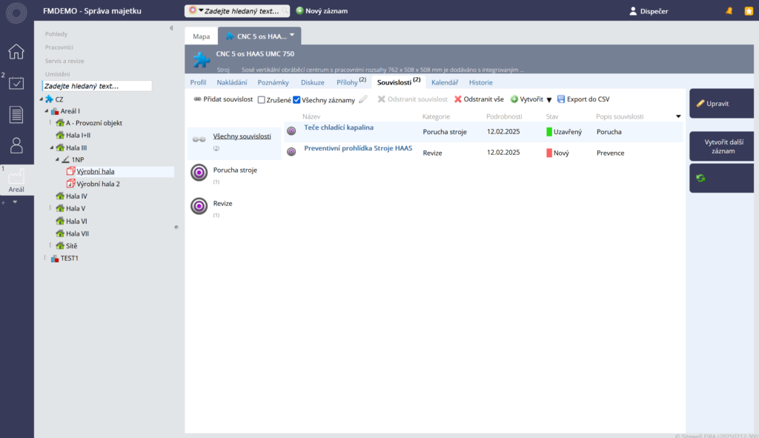Select Výrobní hala 2 in the tree

[x=98, y=184]
